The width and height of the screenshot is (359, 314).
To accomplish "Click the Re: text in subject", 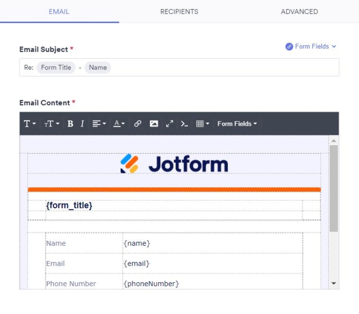I will pos(29,68).
